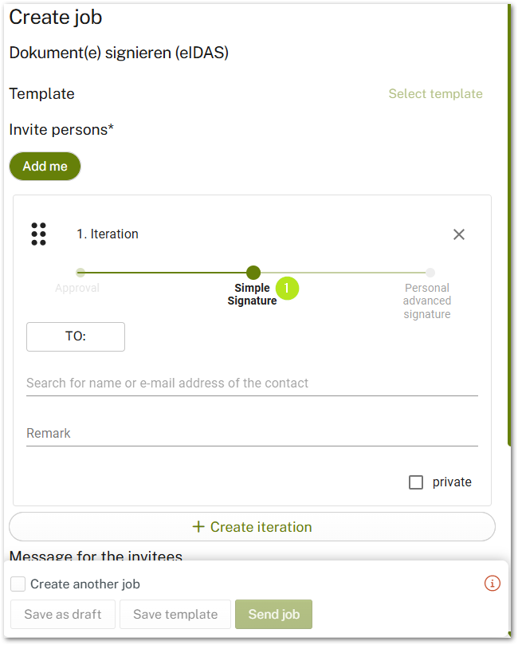Remove the 1. Iteration card

point(459,234)
